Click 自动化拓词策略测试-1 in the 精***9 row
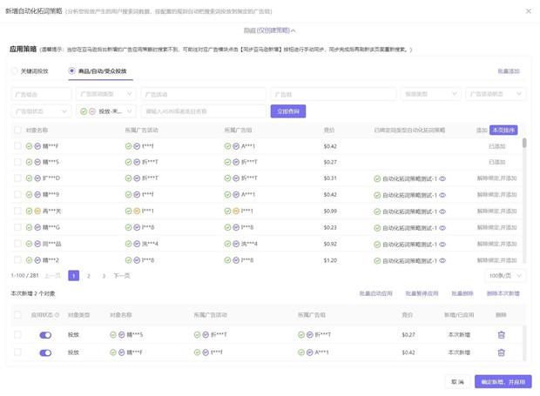This screenshot has height=396, width=540. (409, 195)
